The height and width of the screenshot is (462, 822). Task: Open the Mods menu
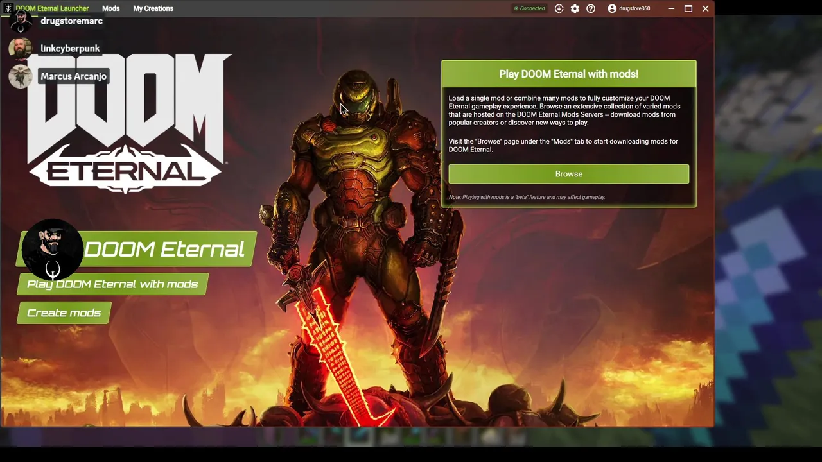[x=110, y=8]
